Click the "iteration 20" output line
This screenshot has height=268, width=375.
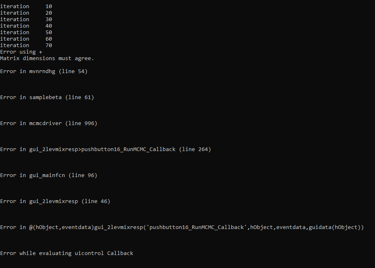click(26, 13)
